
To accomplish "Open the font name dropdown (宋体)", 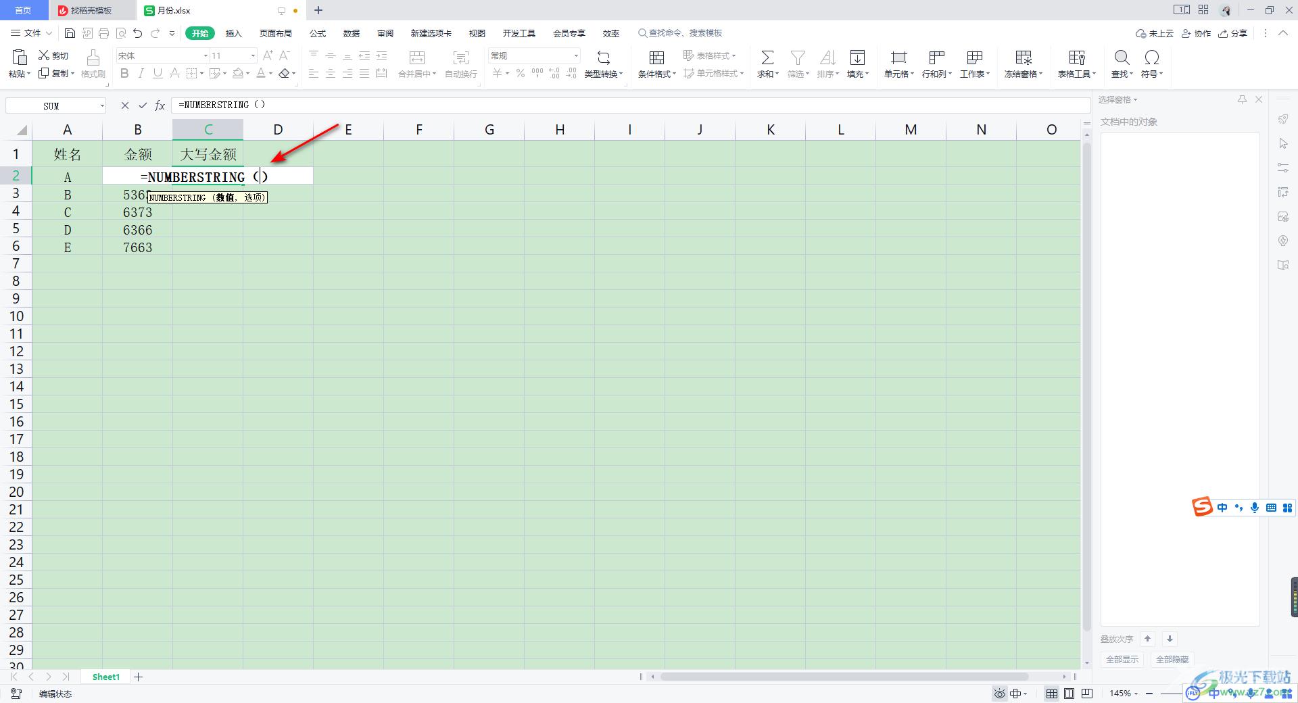I will 206,55.
